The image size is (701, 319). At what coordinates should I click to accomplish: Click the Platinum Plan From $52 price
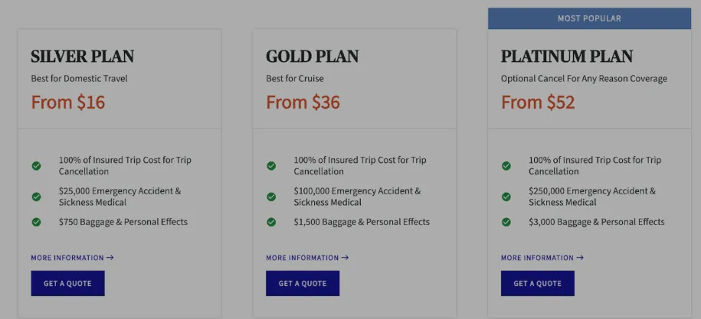(x=538, y=103)
